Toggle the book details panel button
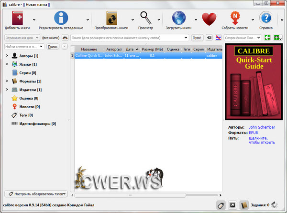287x213 pixels. click(x=243, y=205)
